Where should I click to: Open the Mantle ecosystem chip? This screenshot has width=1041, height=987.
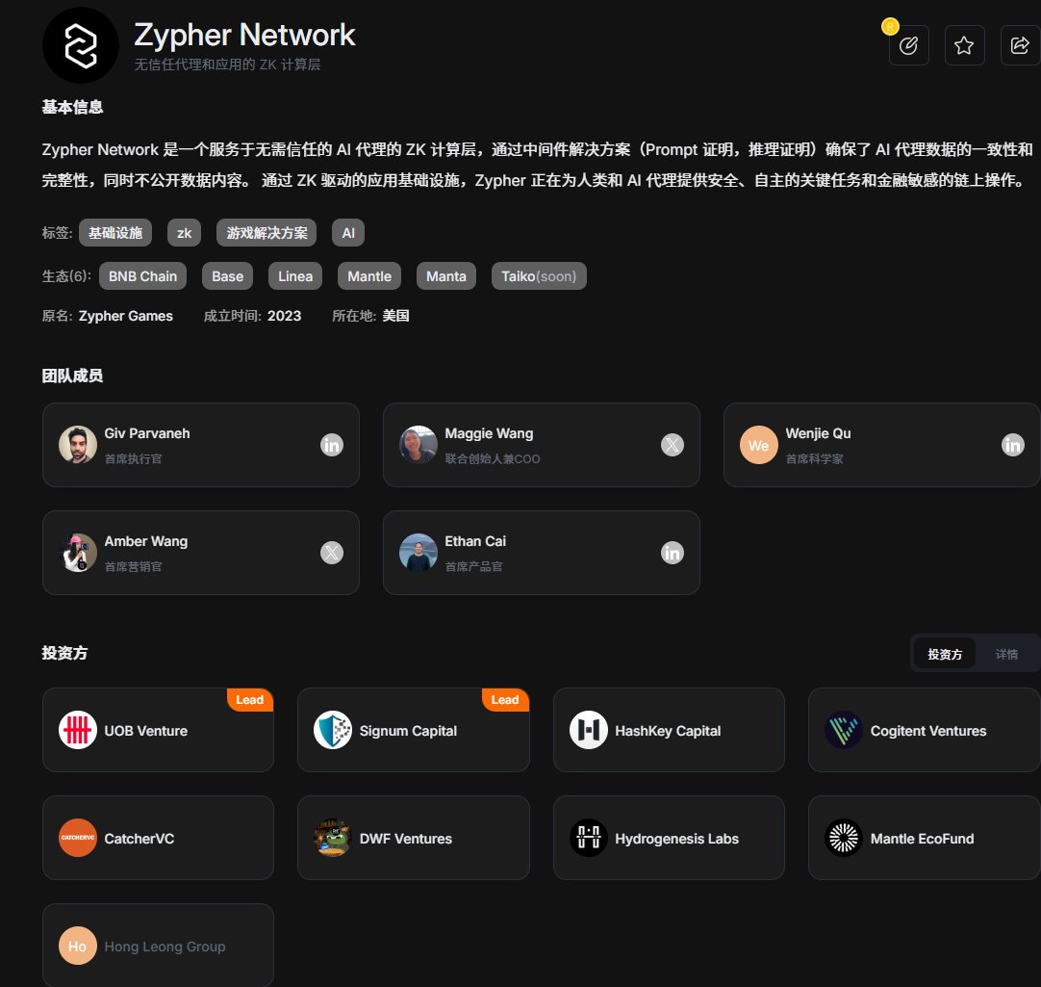click(369, 275)
